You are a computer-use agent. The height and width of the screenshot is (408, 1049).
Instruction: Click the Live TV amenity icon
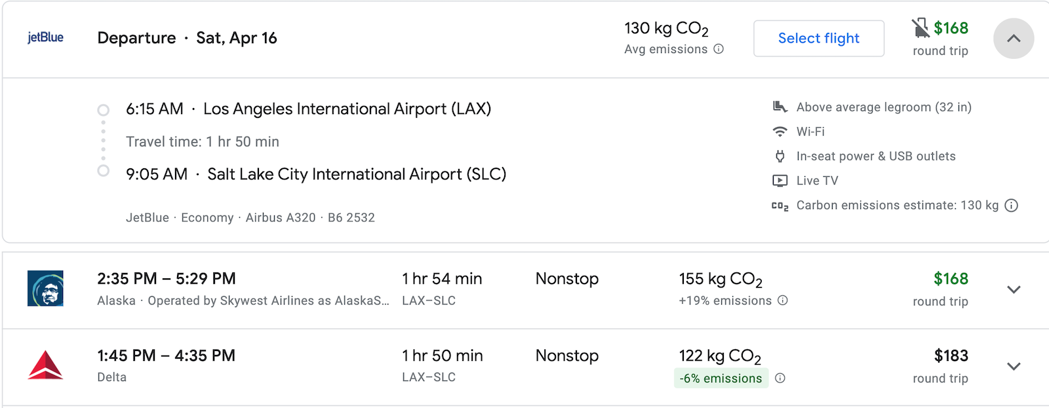click(779, 180)
